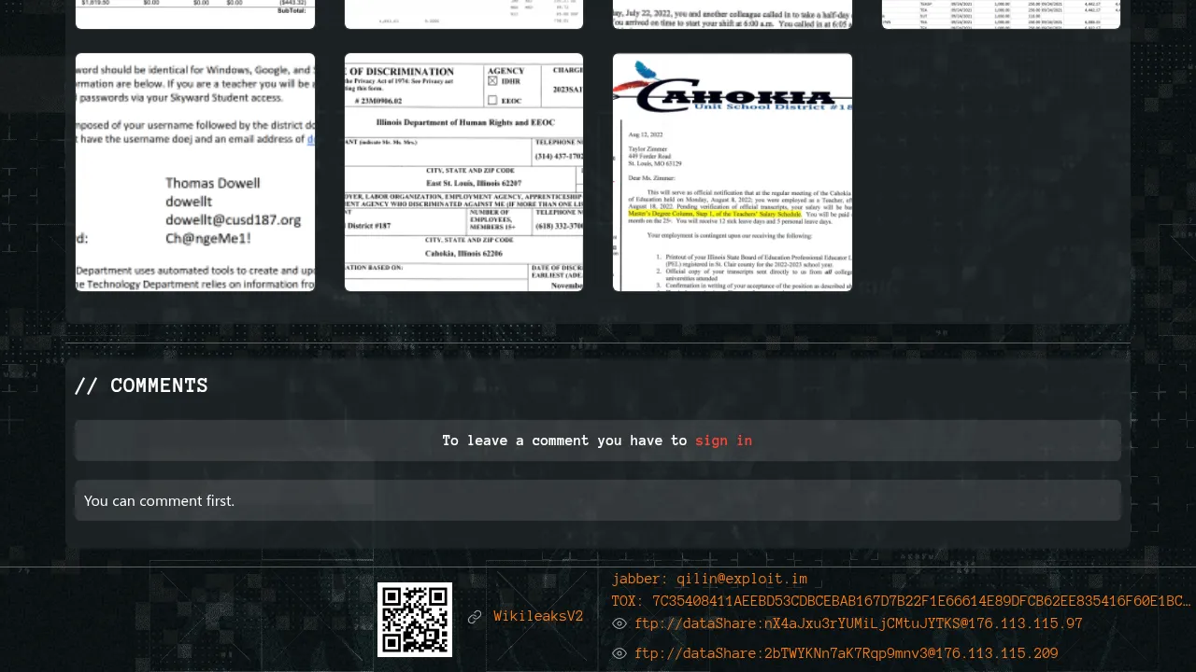Toggle the eye icon beside the first FTP link

point(619,623)
